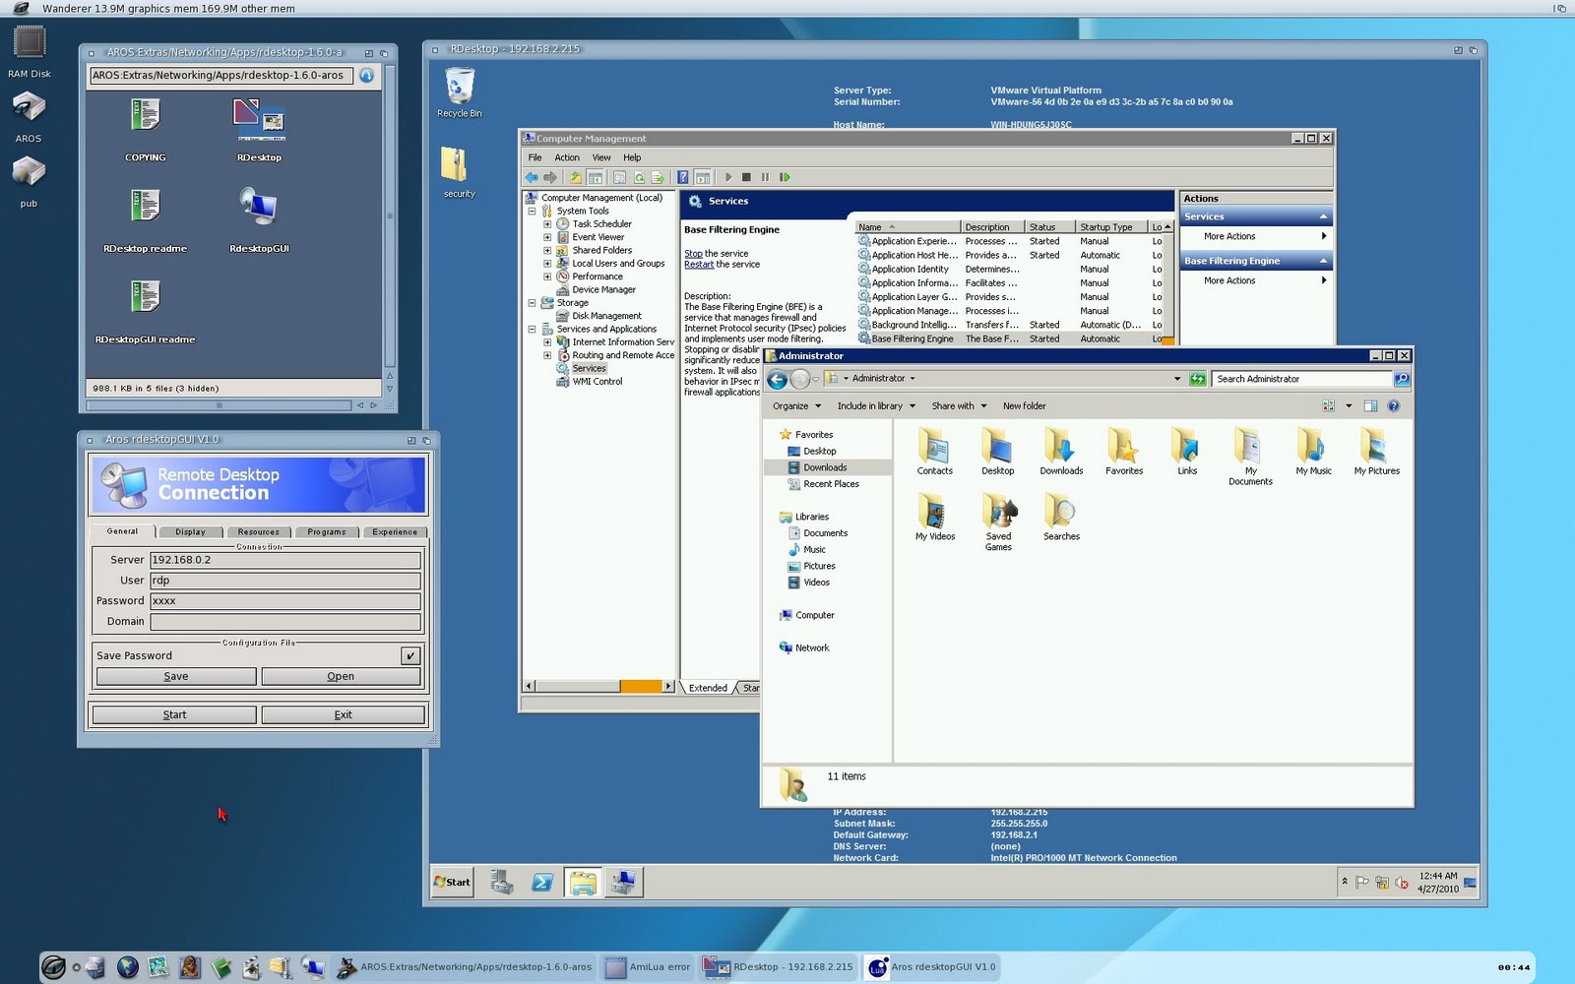
Task: Click the Stop the service link
Action: (x=693, y=254)
